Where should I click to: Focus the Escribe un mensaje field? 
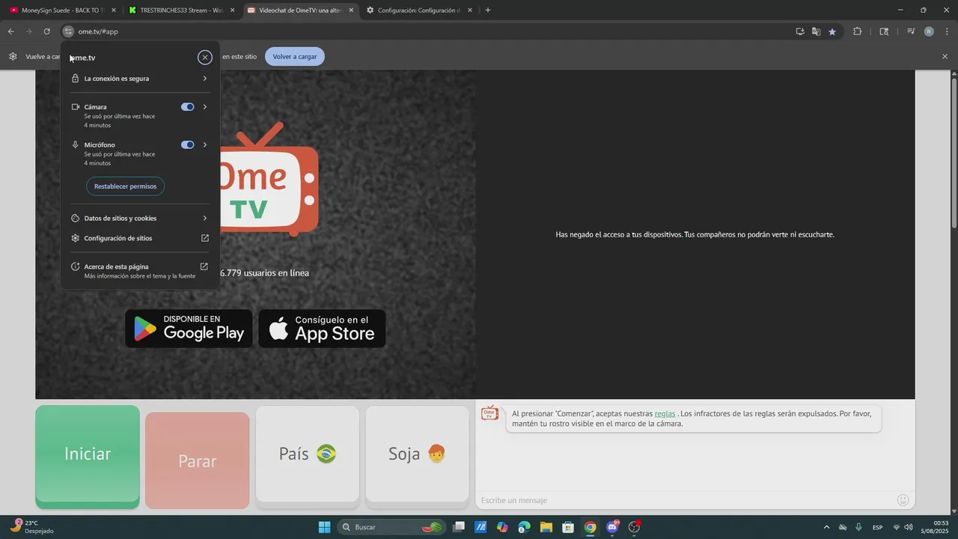(685, 500)
